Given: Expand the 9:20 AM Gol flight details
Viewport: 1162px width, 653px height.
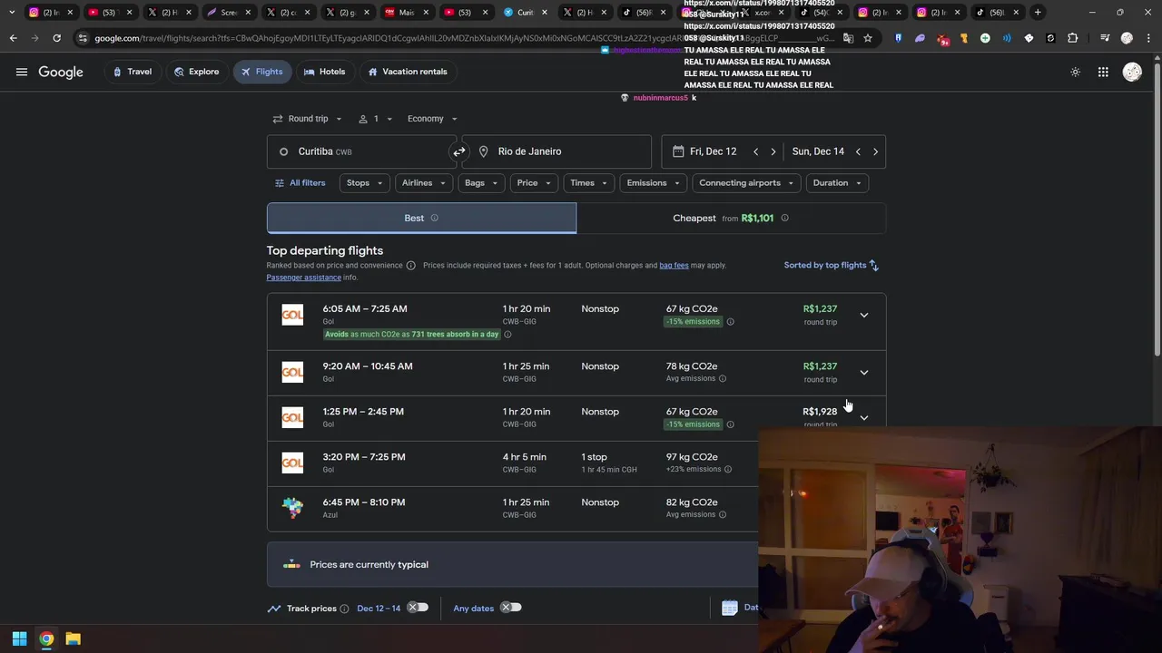Looking at the screenshot, I should (x=863, y=373).
